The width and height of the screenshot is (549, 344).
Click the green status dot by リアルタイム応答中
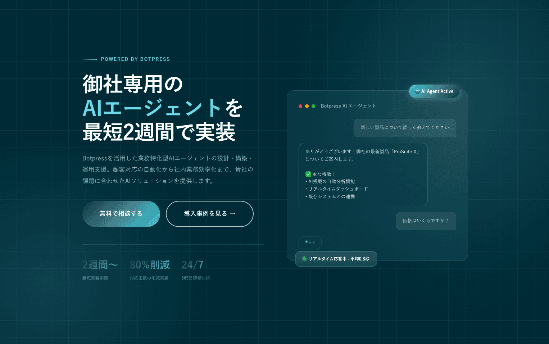[304, 259]
